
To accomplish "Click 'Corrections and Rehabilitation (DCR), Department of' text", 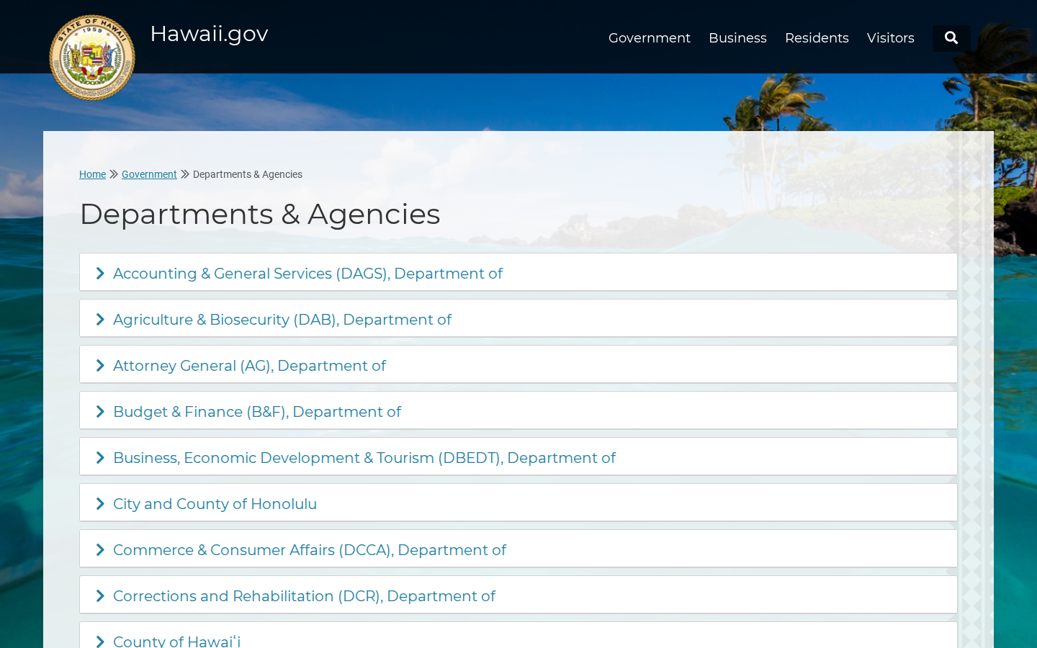I will pos(304,596).
